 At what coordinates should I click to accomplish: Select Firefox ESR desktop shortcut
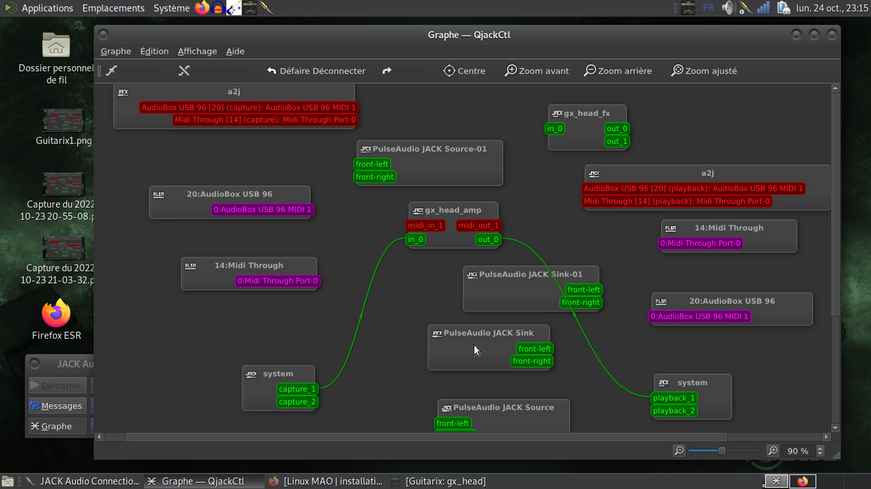pyautogui.click(x=56, y=320)
